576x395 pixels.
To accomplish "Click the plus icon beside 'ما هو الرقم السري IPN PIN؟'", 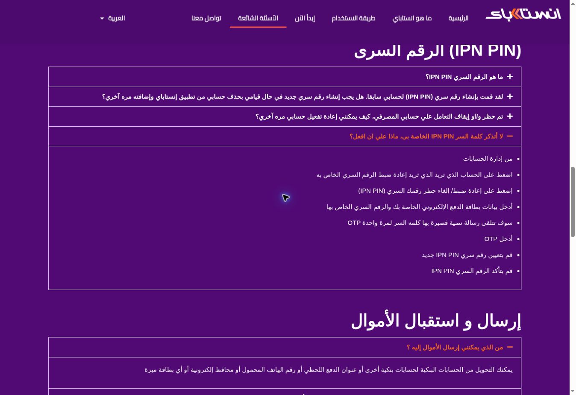I will [x=510, y=77].
